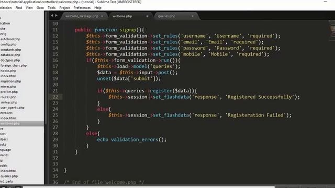The image size is (335, 188).
Task: Open mimes.php in sidebar
Action: (8, 87)
